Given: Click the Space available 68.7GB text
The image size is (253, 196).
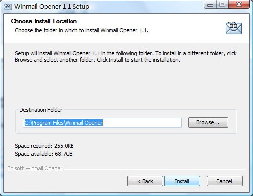Looking at the screenshot, I should pos(43,154).
